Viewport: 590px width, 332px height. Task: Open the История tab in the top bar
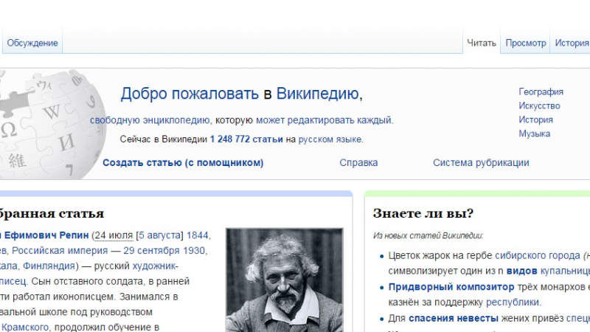(572, 43)
